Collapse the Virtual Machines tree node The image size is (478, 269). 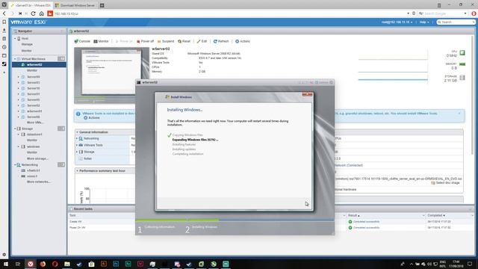(x=15, y=58)
